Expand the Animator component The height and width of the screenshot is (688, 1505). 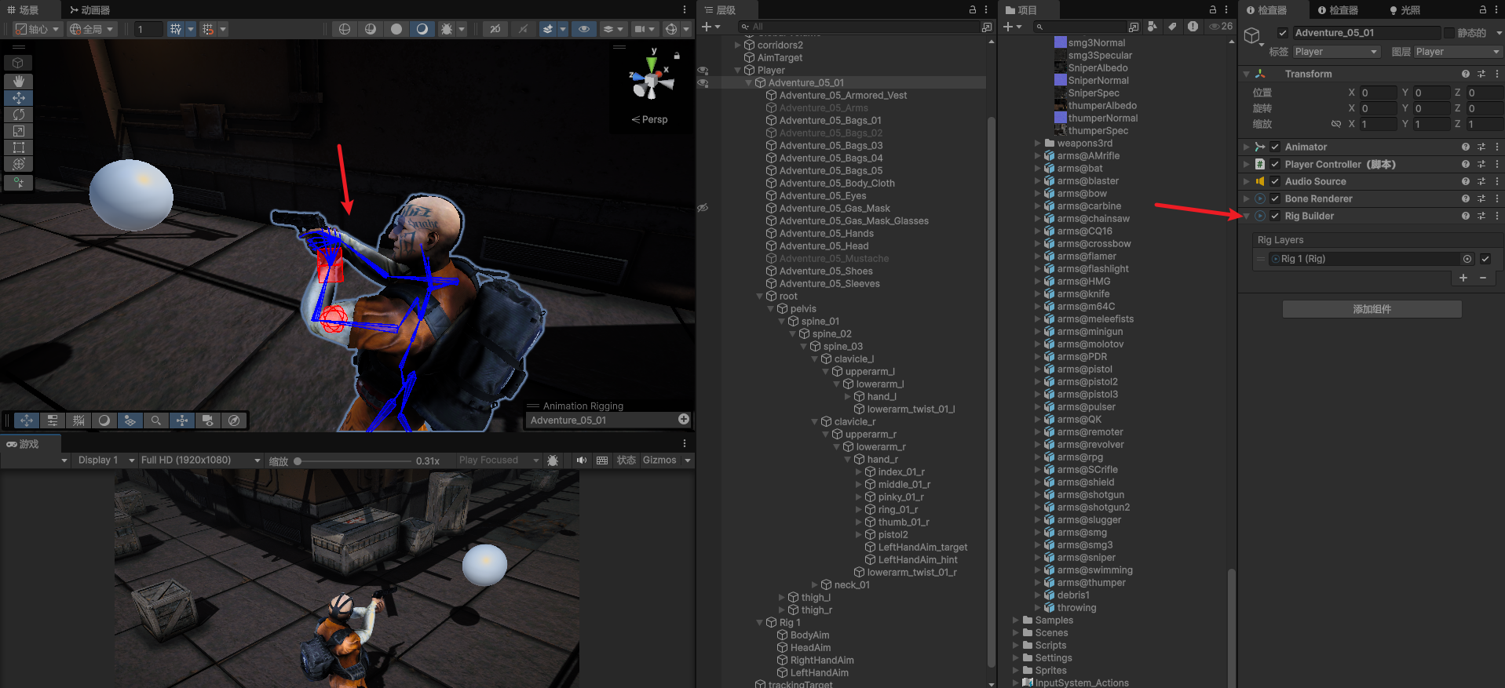tap(1246, 147)
